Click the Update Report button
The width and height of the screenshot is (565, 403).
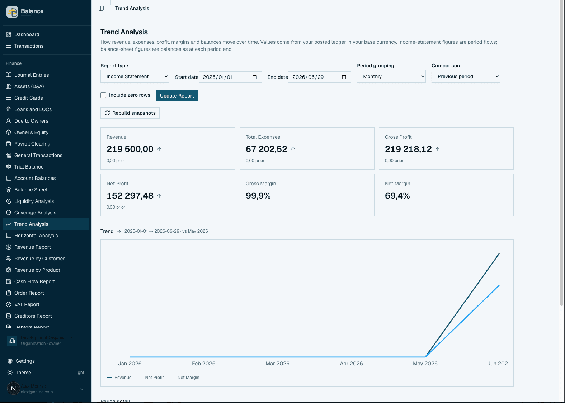[x=177, y=96]
